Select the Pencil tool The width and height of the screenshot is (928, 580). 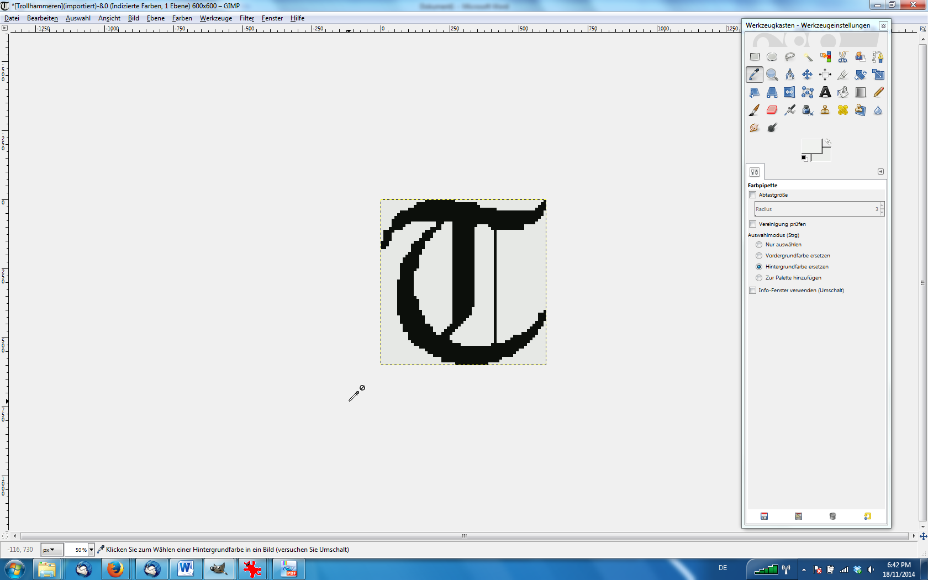point(878,92)
